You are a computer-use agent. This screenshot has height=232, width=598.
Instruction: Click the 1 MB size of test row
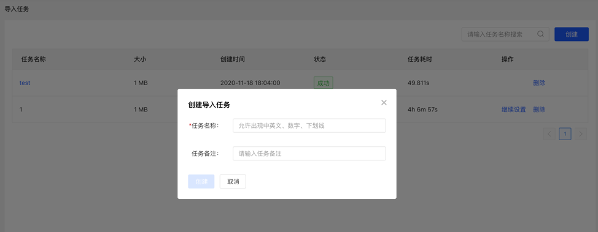pyautogui.click(x=141, y=83)
